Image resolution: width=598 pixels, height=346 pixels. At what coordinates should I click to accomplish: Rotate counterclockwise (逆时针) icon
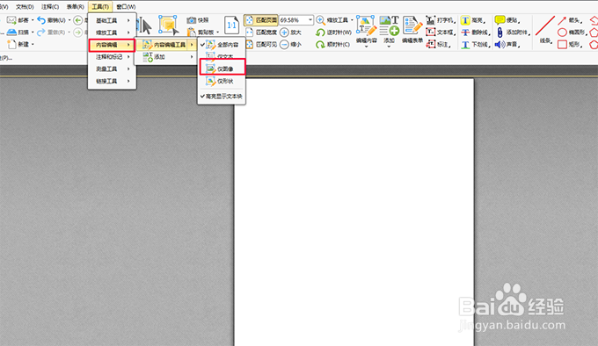click(x=320, y=32)
